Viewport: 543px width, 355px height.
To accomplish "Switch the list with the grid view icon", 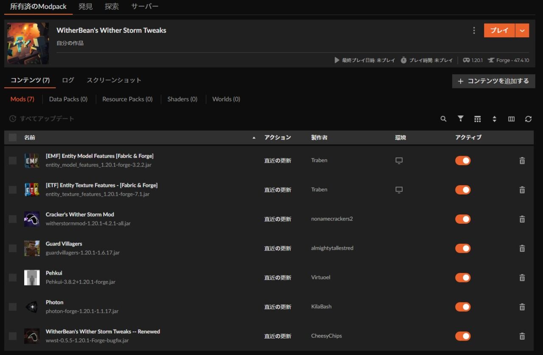I will pos(477,119).
